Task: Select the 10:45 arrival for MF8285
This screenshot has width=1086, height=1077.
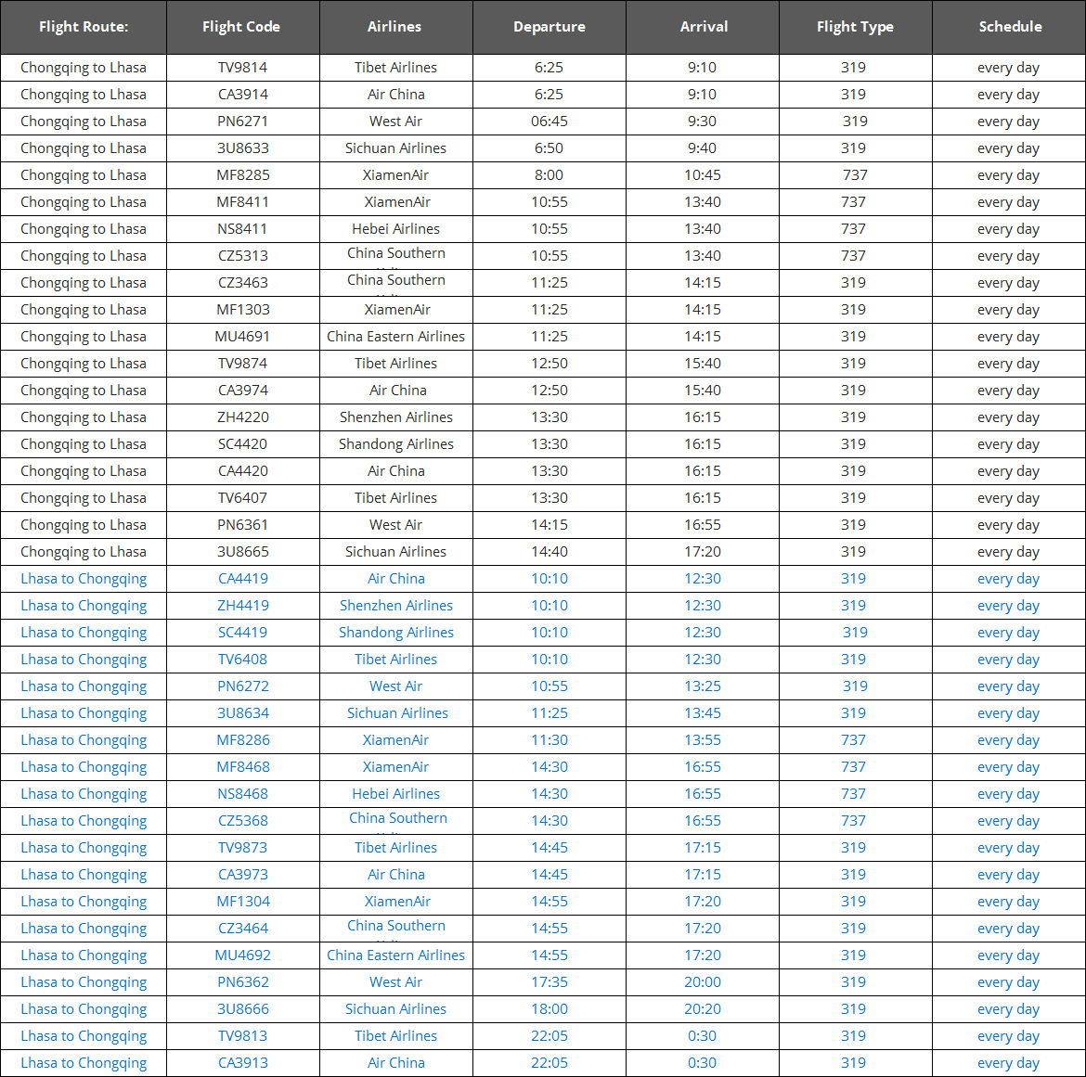Action: click(703, 176)
